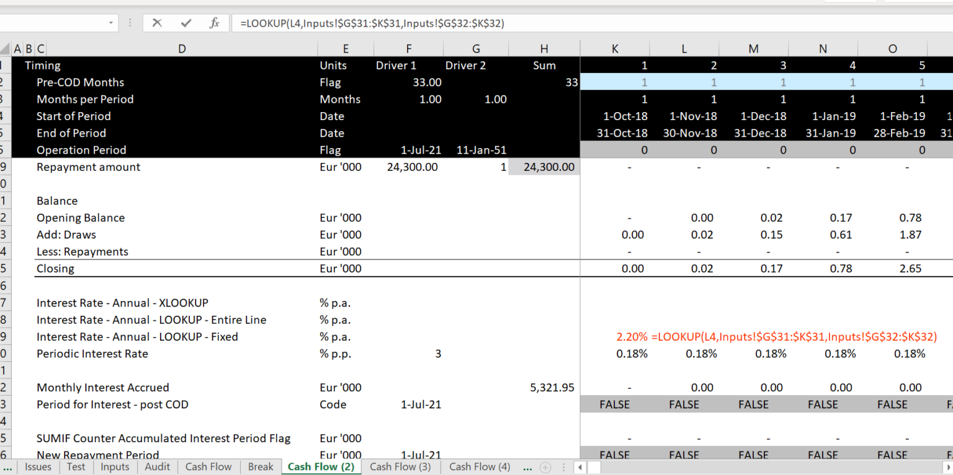This screenshot has width=953, height=475.
Task: Click the right arrow of the horizontal scrollbar
Action: (949, 468)
